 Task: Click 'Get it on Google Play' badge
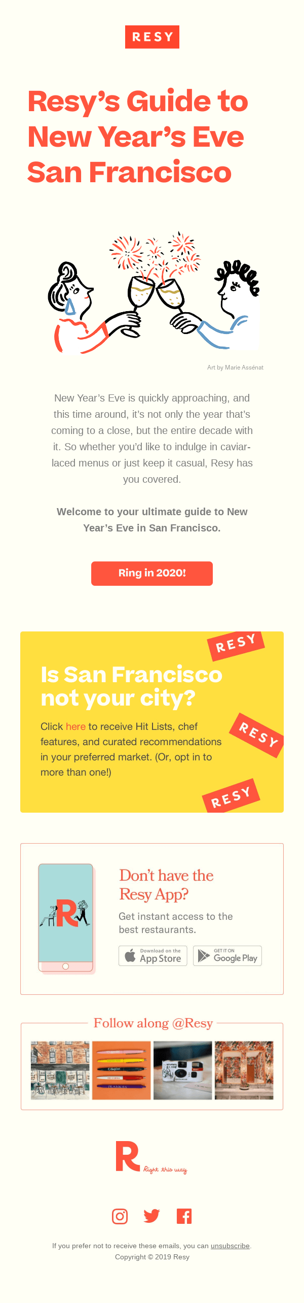(227, 956)
